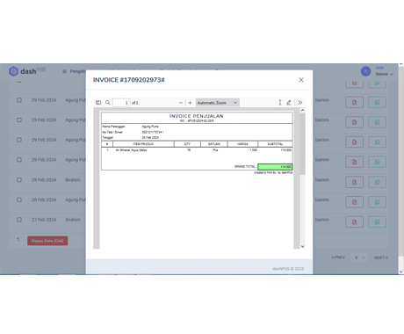
Task: Send WhatsApp for 27 Feb 2024 row
Action: tap(377, 221)
